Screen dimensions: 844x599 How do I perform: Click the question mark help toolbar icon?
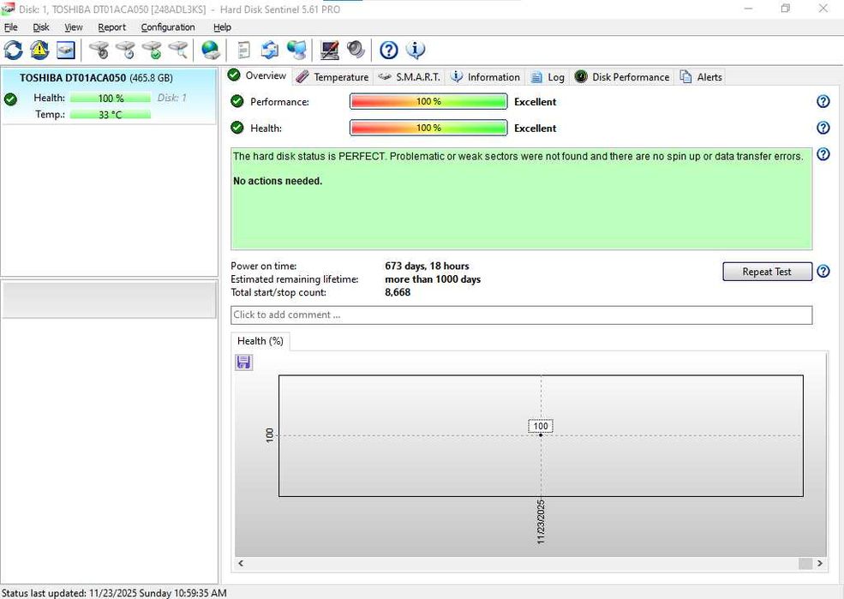[389, 50]
